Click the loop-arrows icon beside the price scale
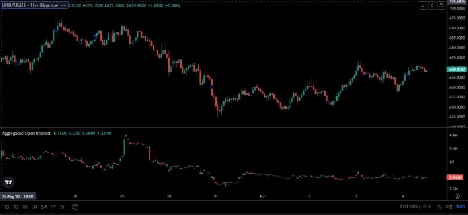This screenshot has height=215, width=468. [441, 5]
